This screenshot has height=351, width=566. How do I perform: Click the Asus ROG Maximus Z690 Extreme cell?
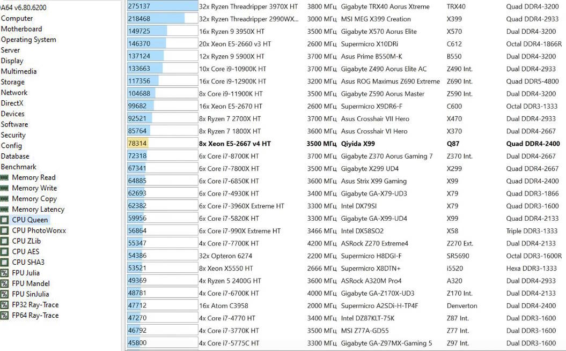390,81
